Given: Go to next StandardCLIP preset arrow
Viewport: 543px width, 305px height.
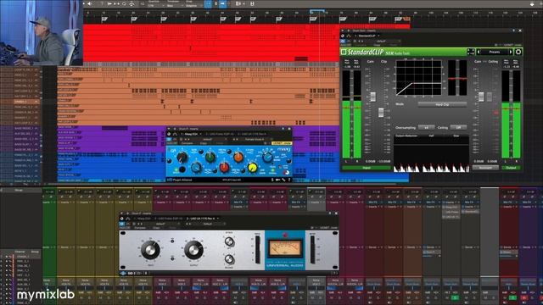Looking at the screenshot, I should coord(511,52).
